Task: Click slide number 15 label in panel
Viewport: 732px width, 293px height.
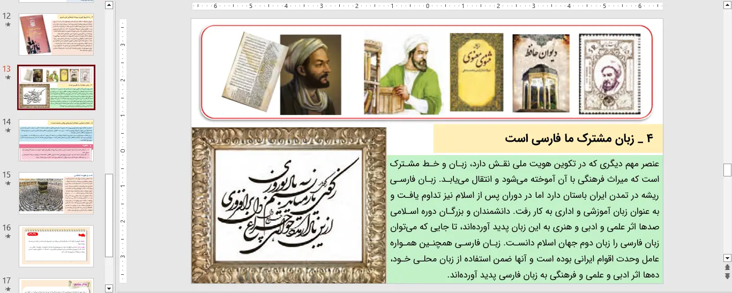Action: [7, 175]
